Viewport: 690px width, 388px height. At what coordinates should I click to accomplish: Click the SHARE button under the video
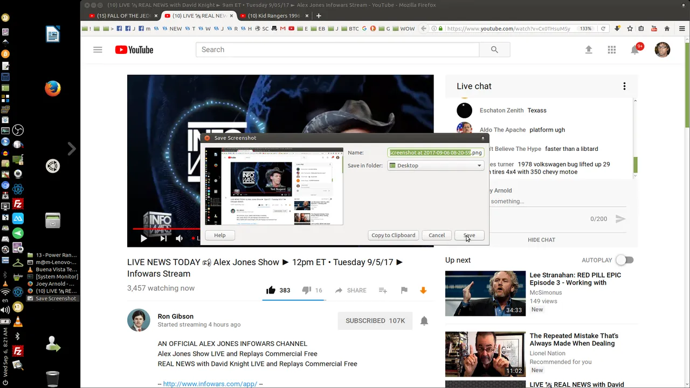[x=350, y=290]
